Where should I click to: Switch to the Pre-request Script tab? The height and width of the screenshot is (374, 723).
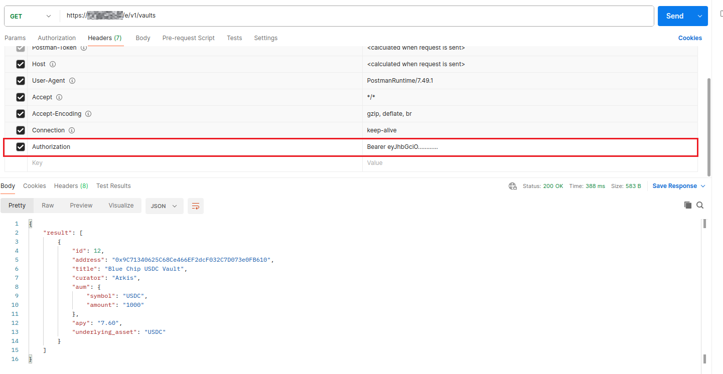pyautogui.click(x=188, y=38)
